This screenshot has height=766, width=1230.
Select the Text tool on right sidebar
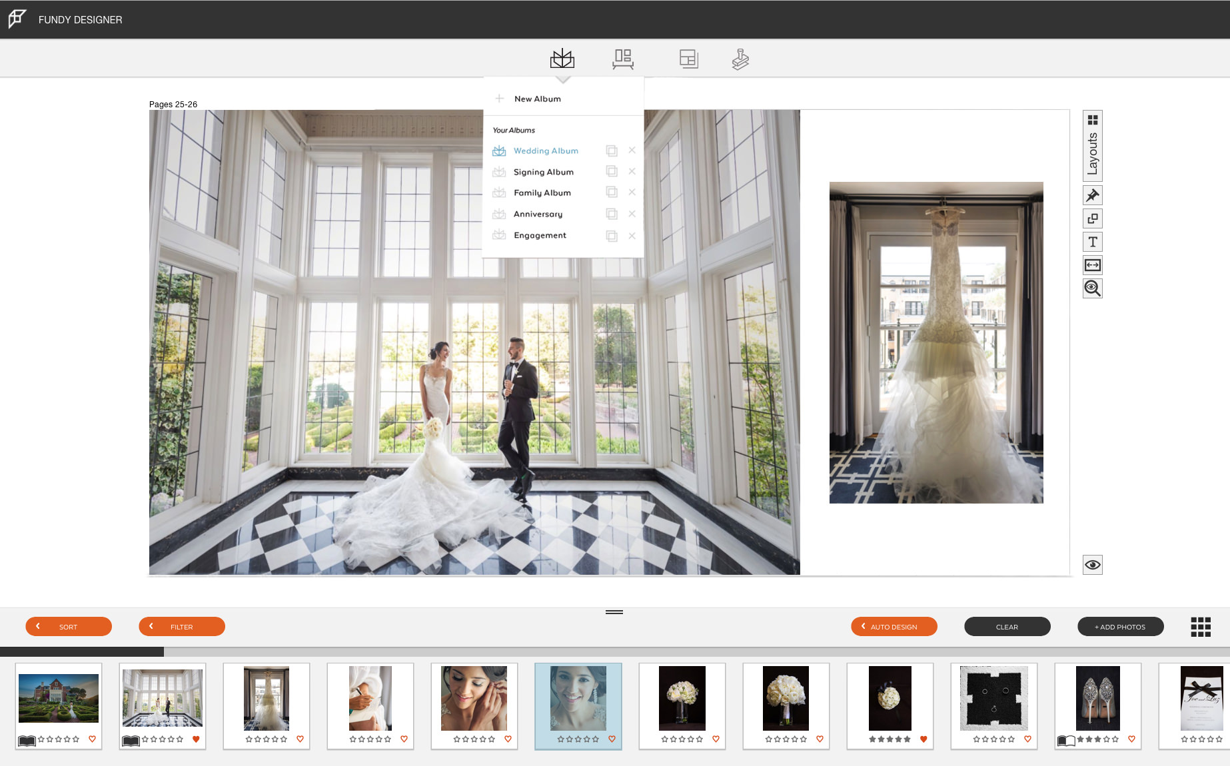[1093, 242]
